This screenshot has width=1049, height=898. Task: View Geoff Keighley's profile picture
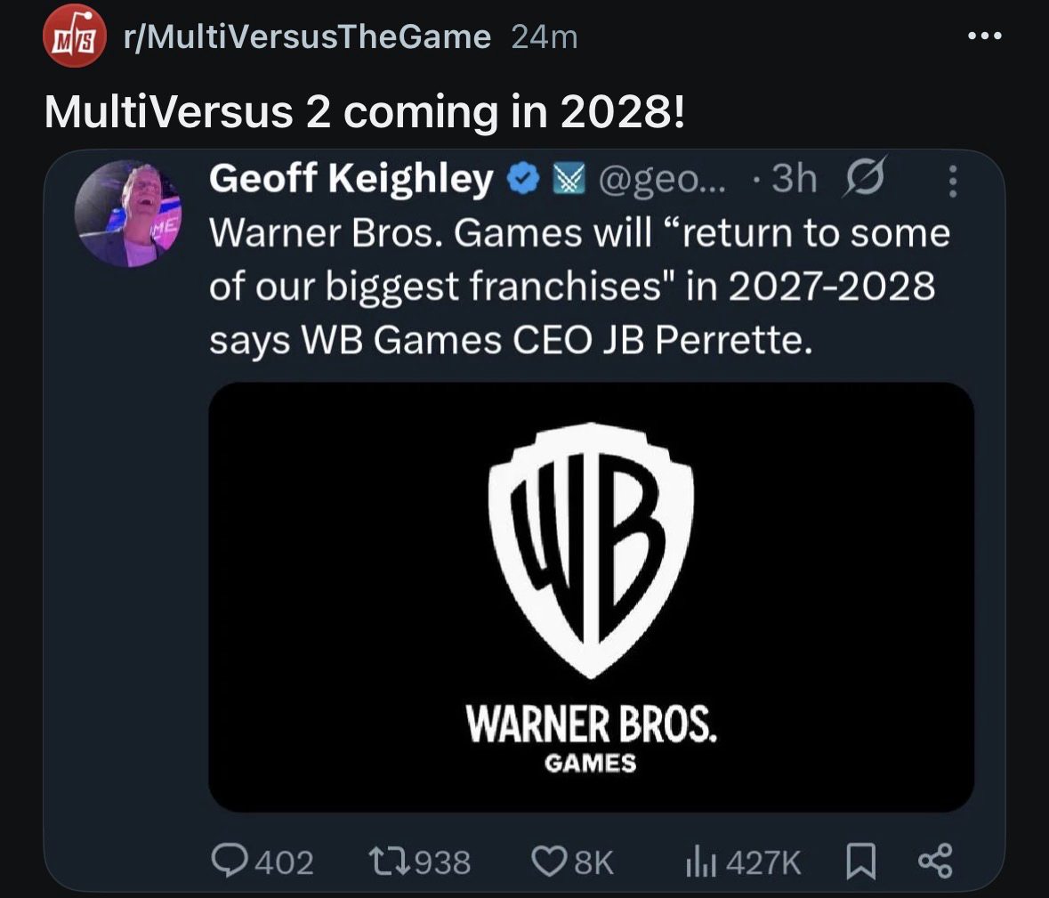click(x=128, y=214)
